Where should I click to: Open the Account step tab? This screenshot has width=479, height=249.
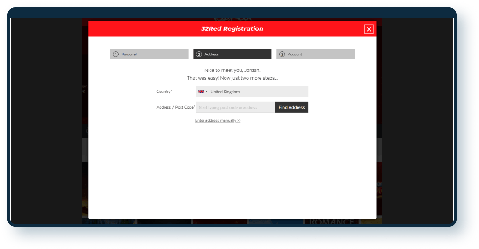tap(316, 54)
